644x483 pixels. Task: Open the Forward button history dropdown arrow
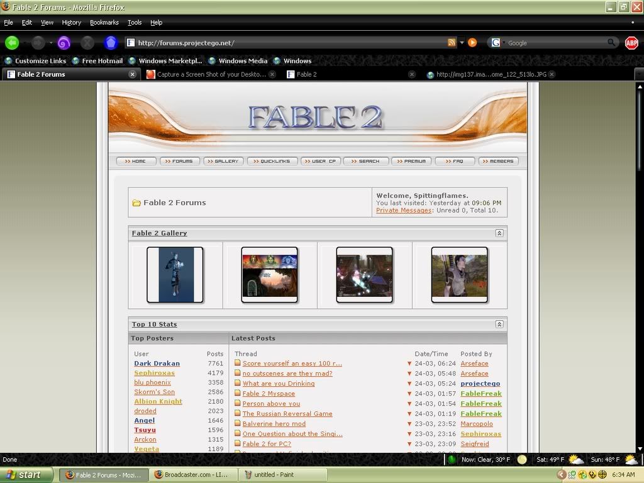(51, 43)
